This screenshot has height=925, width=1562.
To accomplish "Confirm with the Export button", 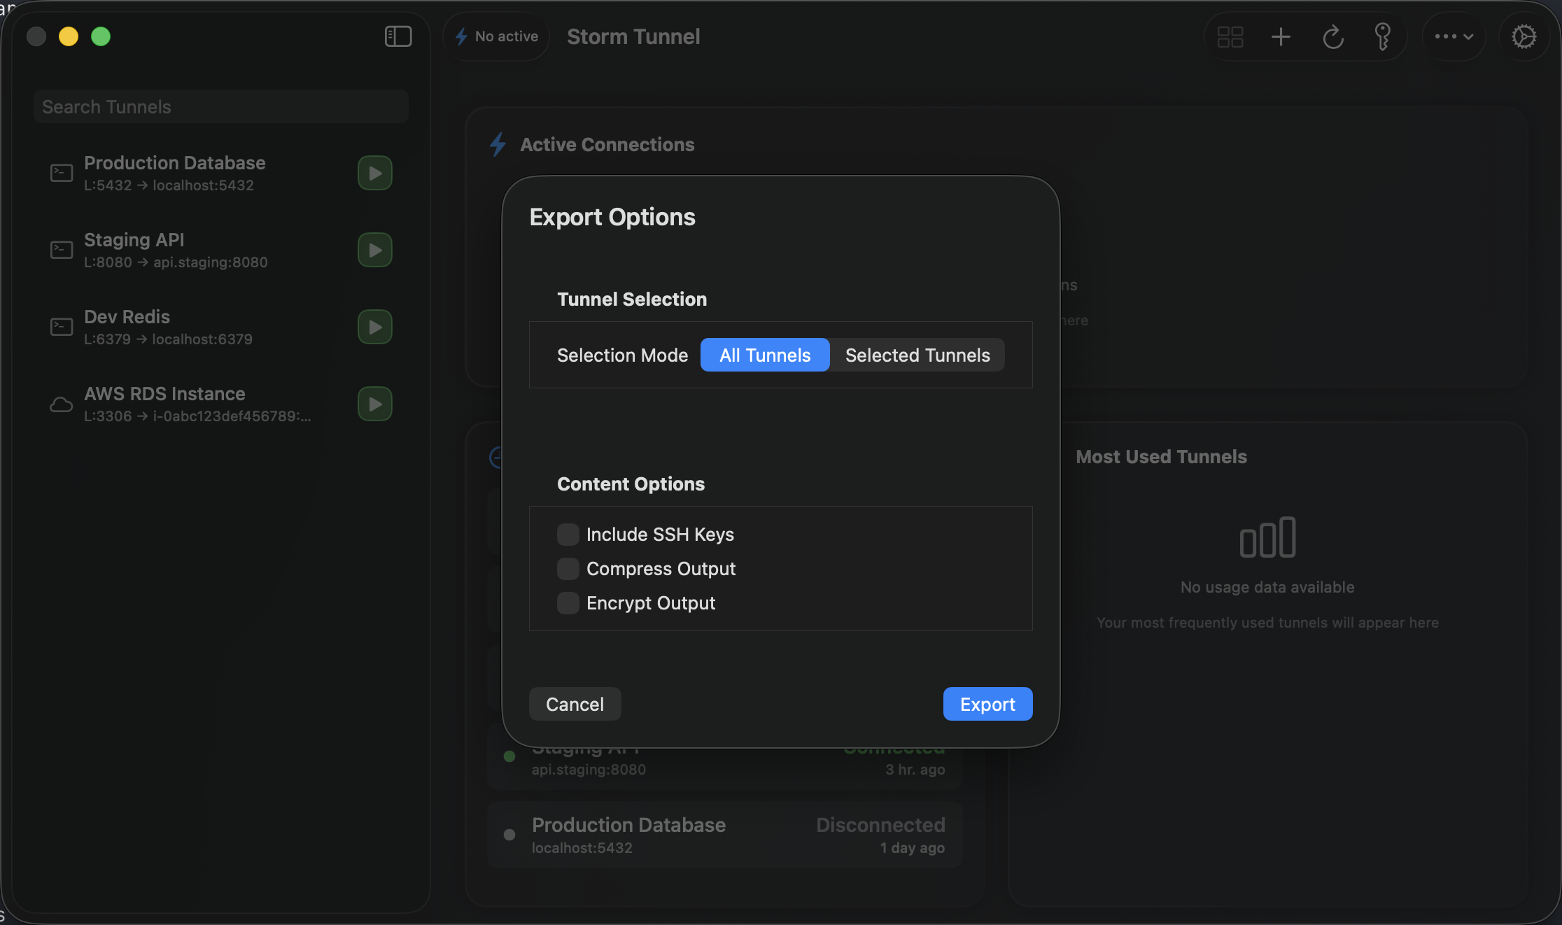I will tap(987, 704).
